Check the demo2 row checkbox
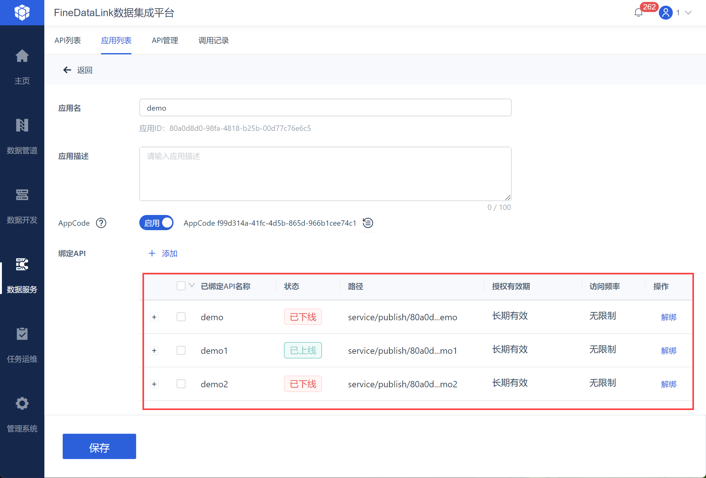Screen dimensions: 706x478 181,384
